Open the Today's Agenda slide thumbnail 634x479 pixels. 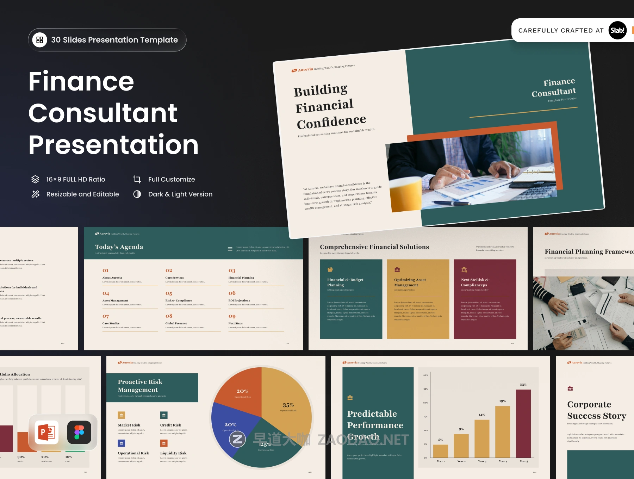point(193,288)
